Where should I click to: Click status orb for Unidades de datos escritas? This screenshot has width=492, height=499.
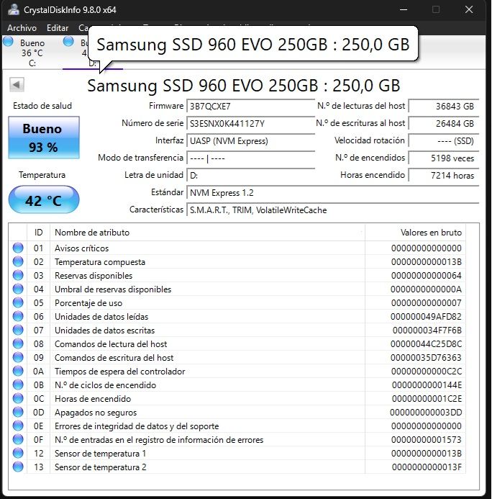(x=18, y=330)
